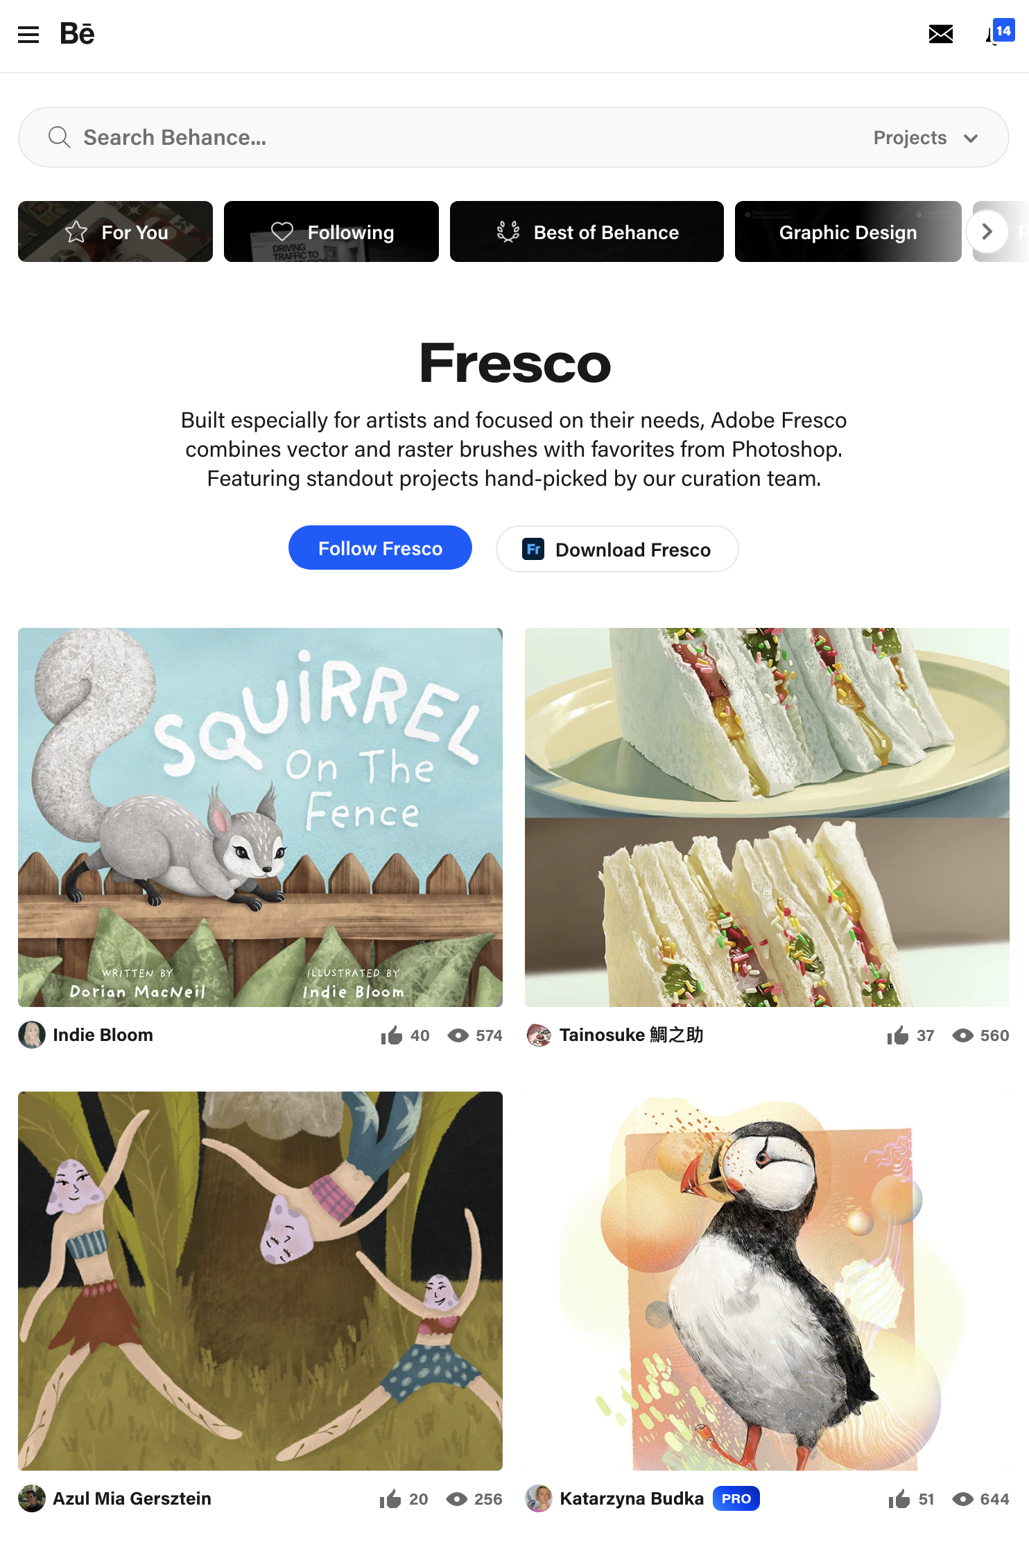Viewport: 1029px width, 1558px height.
Task: Click the thumbs-up on Azul Mia's project
Action: [390, 1499]
